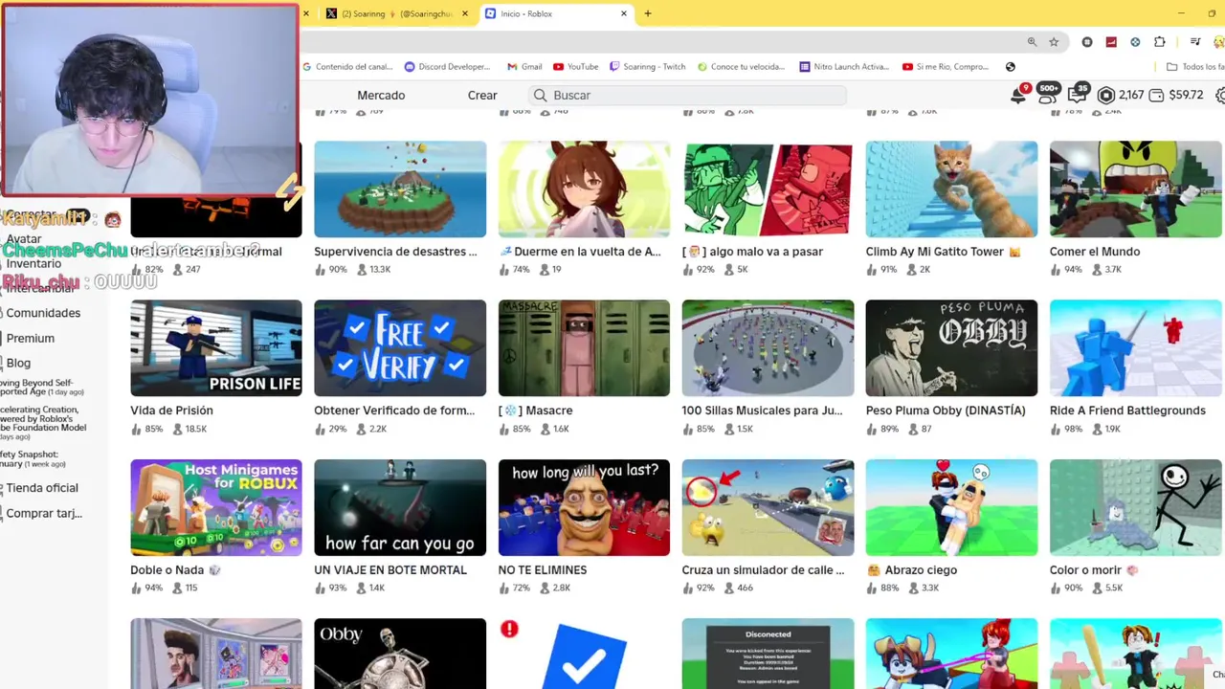Focus the Buscar search field

coord(687,95)
